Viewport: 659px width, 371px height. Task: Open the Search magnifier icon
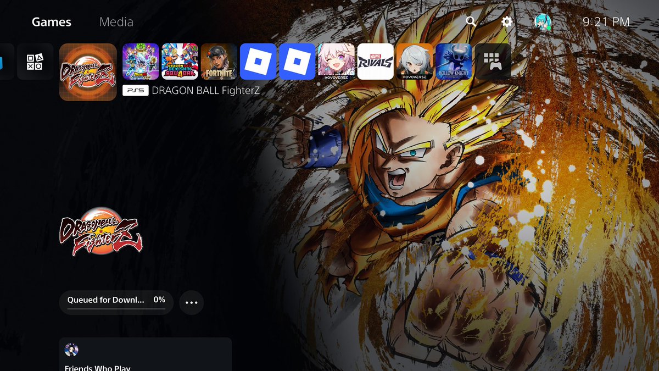(x=471, y=21)
